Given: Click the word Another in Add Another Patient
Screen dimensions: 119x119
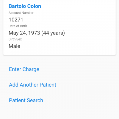Looking at the screenshot, I should [29, 85].
